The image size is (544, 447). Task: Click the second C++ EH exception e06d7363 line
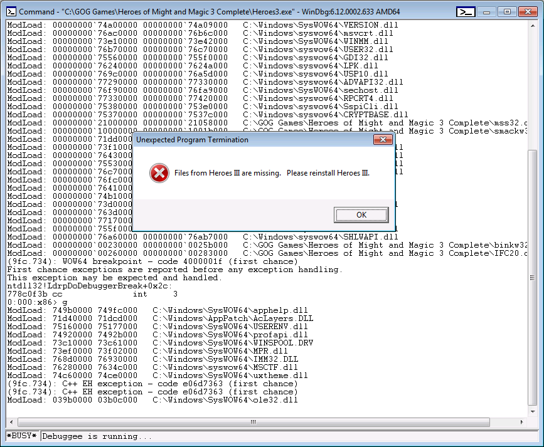pos(152,392)
